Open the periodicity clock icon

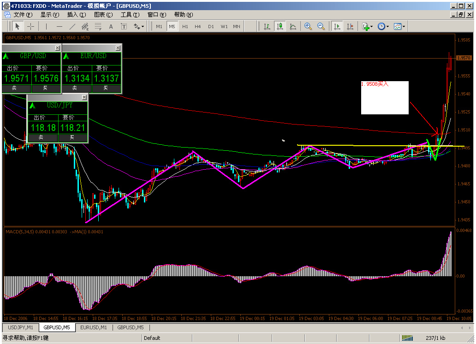381,27
